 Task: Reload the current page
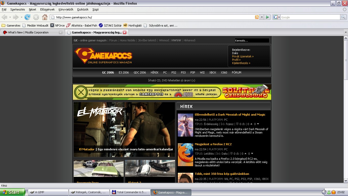27,17
